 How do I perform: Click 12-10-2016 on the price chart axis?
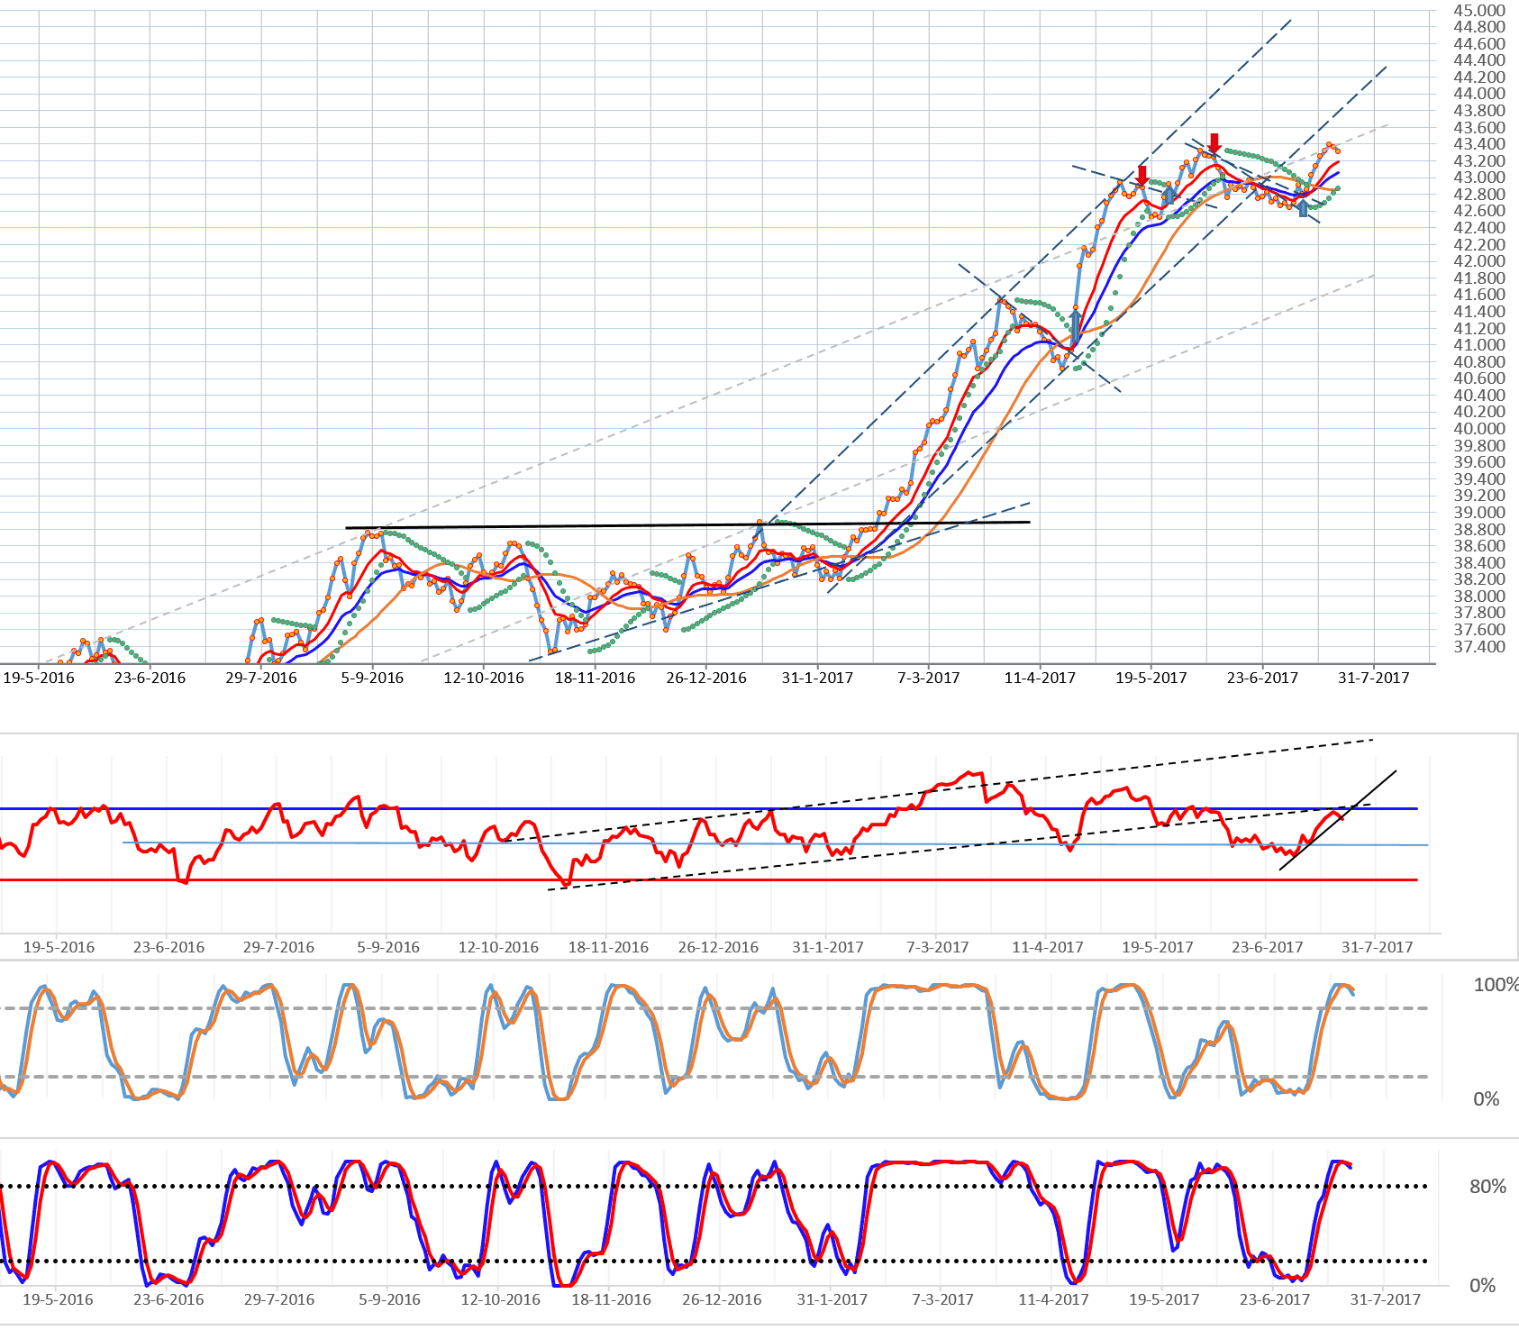(484, 678)
